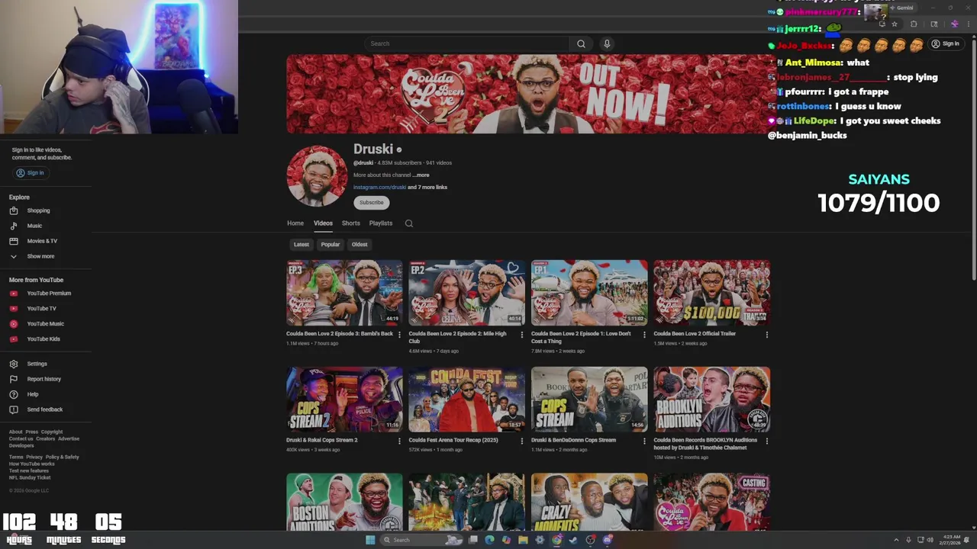Viewport: 977px width, 549px height.
Task: Open Help in YouTube sidebar
Action: click(33, 394)
